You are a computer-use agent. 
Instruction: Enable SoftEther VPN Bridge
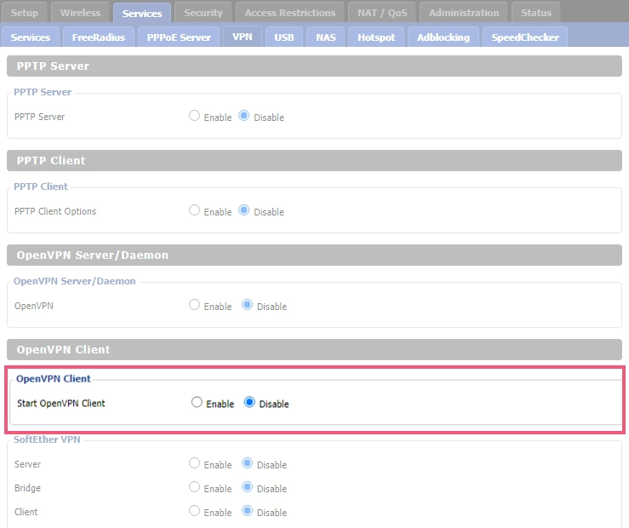[x=195, y=486]
